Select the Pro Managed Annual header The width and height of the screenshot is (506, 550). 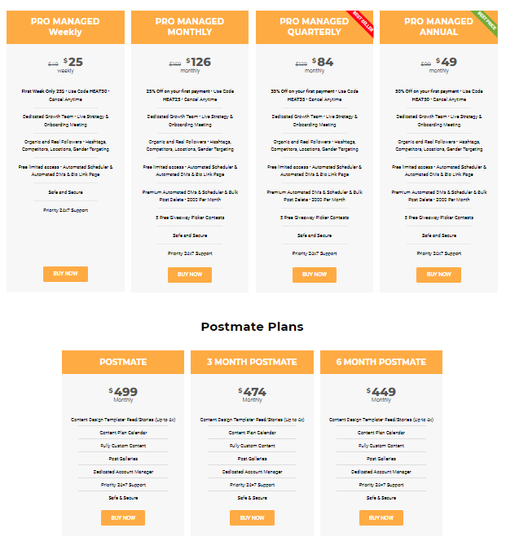(438, 27)
